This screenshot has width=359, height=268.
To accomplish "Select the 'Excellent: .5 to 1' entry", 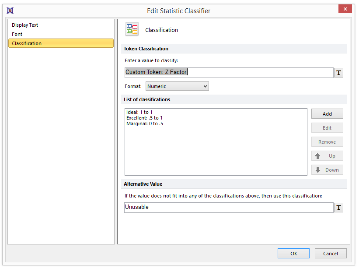I will 144,118.
